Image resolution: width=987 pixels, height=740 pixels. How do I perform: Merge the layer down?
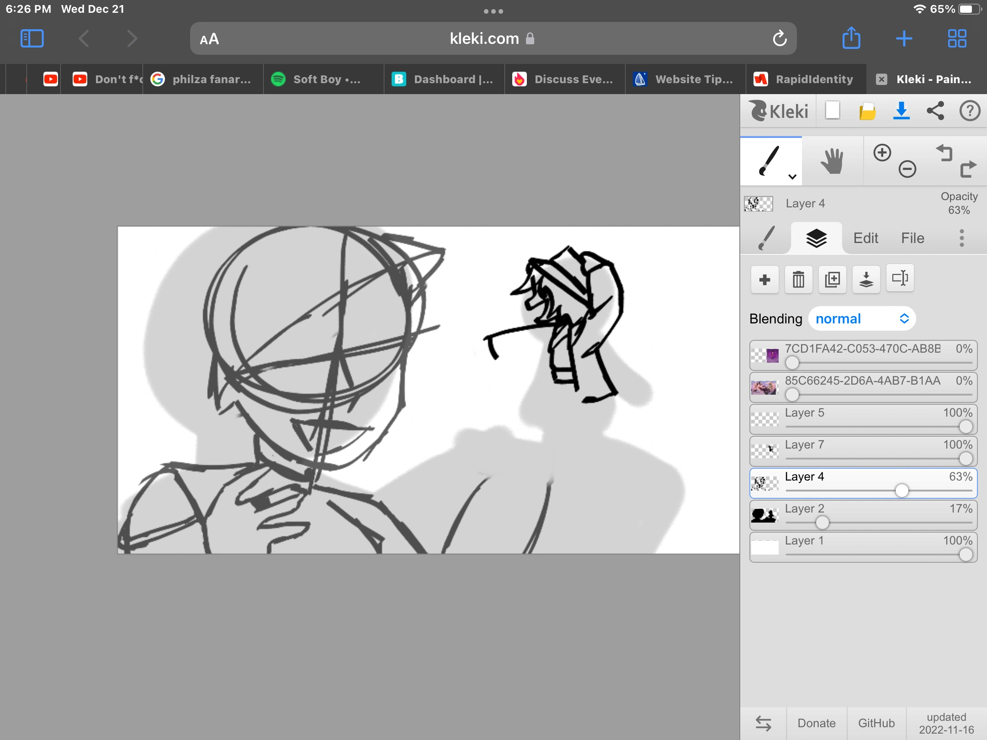[x=866, y=280]
